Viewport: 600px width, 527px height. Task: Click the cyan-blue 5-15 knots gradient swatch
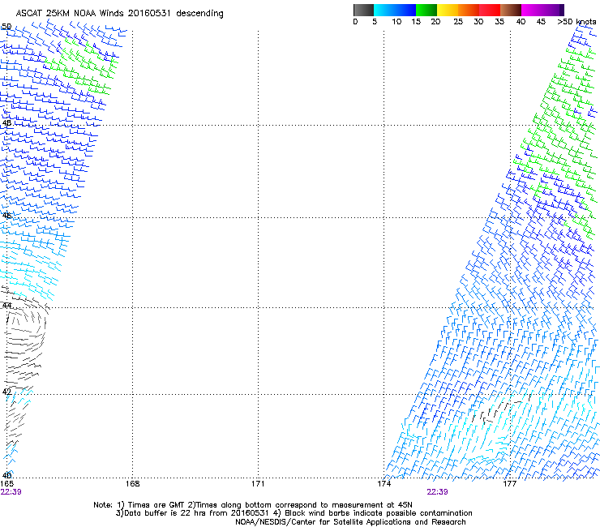pyautogui.click(x=395, y=10)
